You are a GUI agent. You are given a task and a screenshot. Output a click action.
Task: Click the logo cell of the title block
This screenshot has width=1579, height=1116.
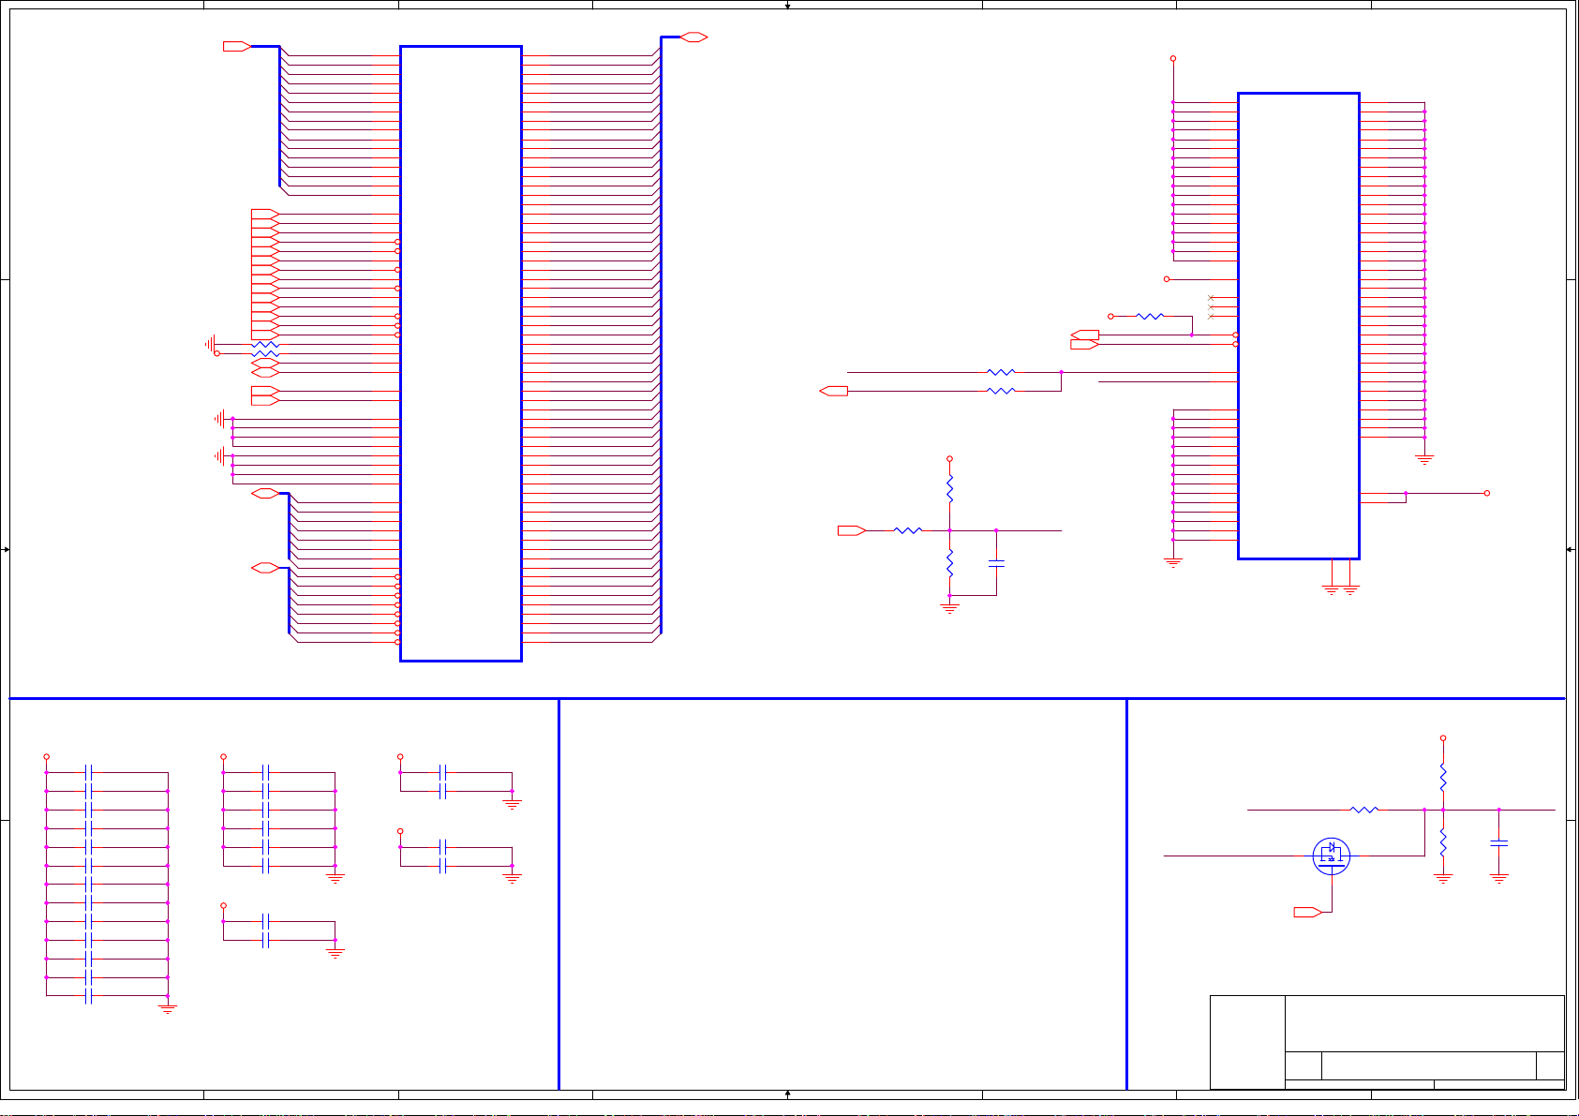1247,1042
